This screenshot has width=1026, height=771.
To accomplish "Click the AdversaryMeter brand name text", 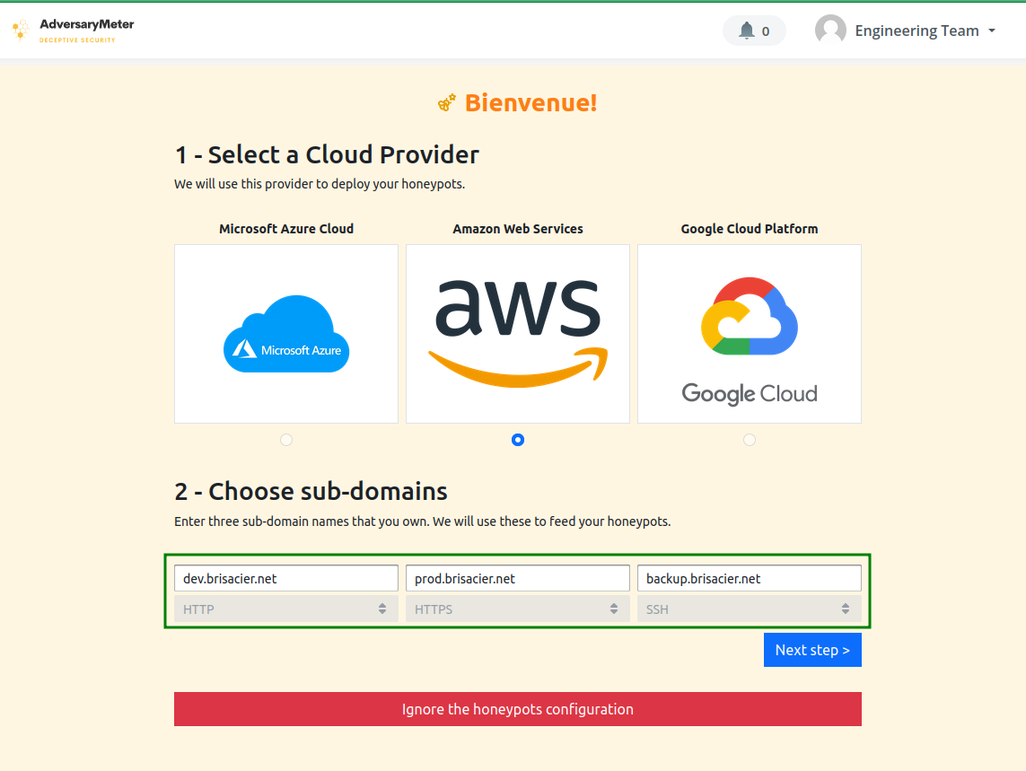I will click(x=87, y=24).
